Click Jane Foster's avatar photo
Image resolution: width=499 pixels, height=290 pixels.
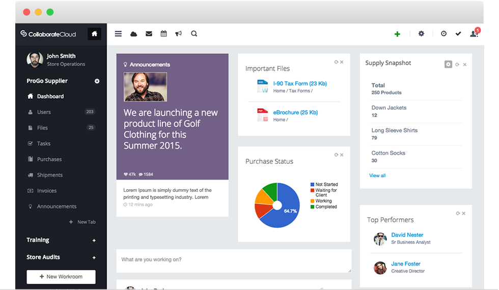[380, 268]
